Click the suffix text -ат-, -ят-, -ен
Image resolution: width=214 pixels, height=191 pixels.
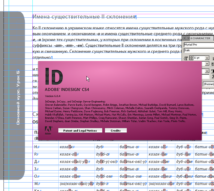point(68,46)
